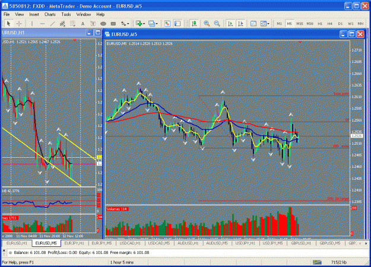Screen dimensions: 371x267
Task: Toggle chart auto scroll icon
Action: (x=230, y=23)
